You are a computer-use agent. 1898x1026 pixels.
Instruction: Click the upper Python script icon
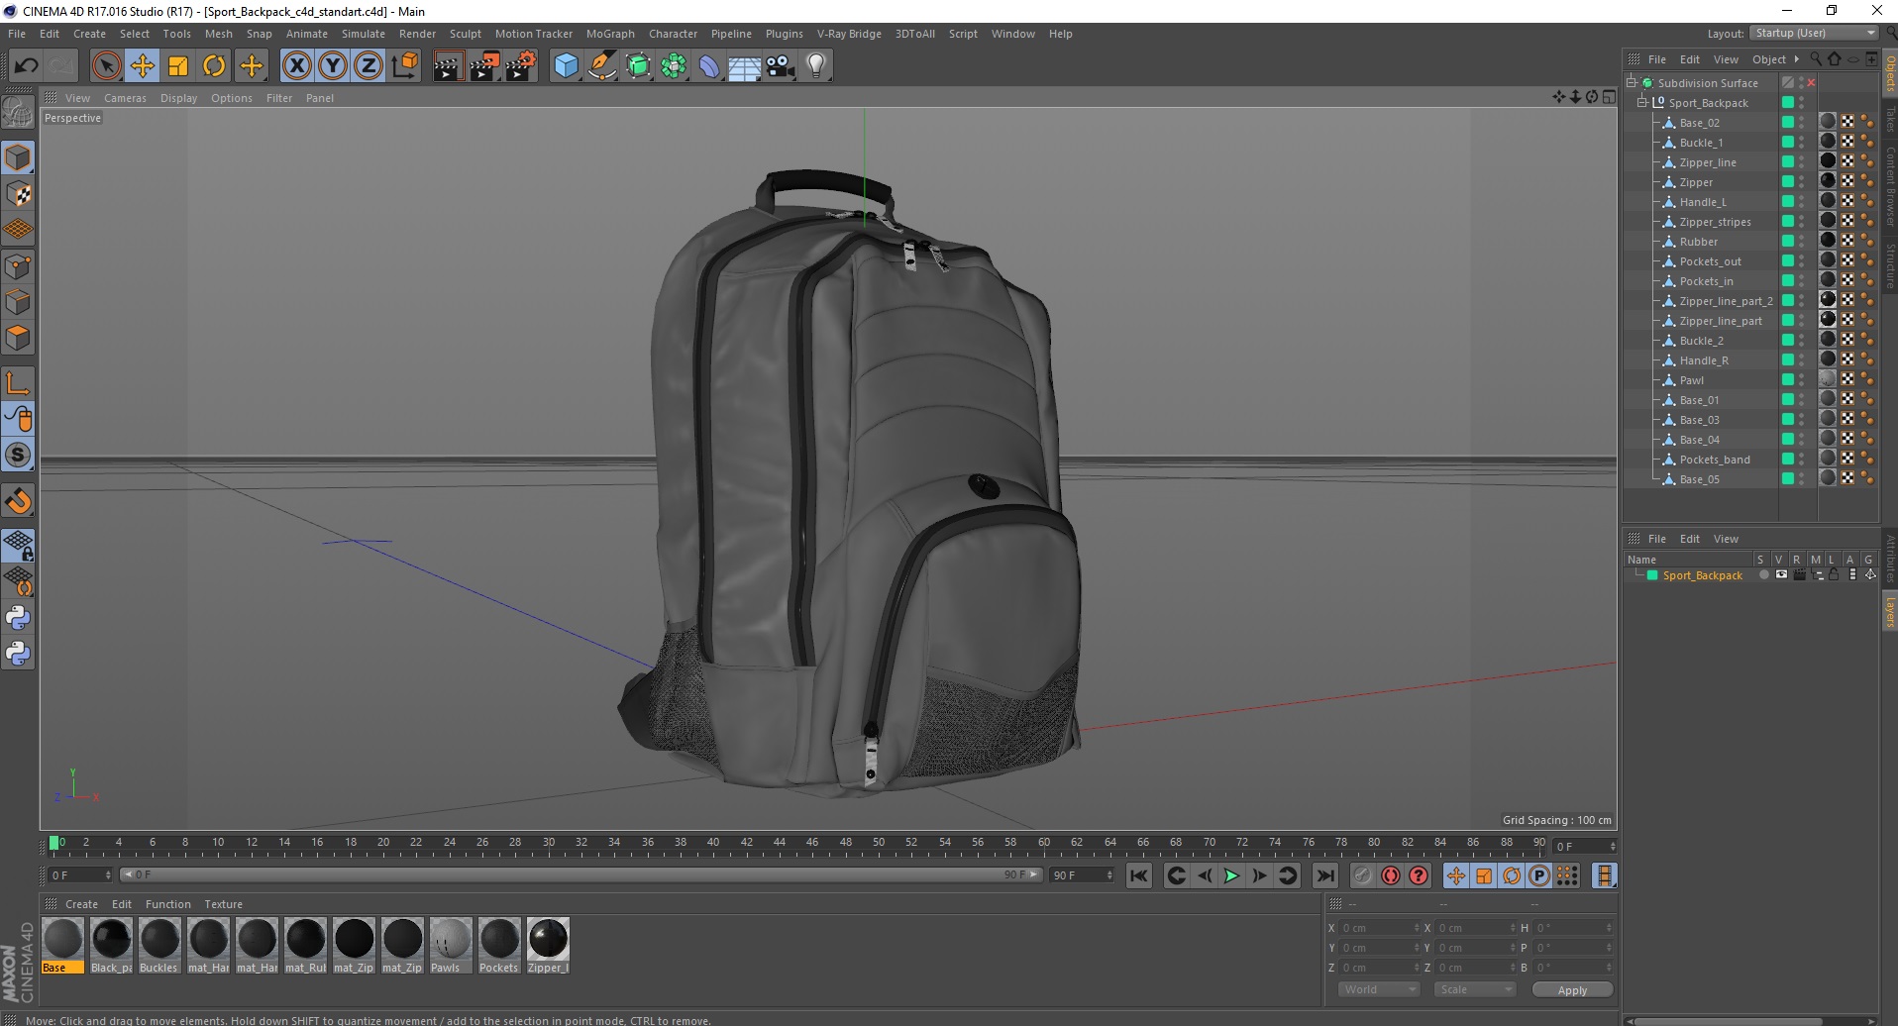(x=18, y=618)
